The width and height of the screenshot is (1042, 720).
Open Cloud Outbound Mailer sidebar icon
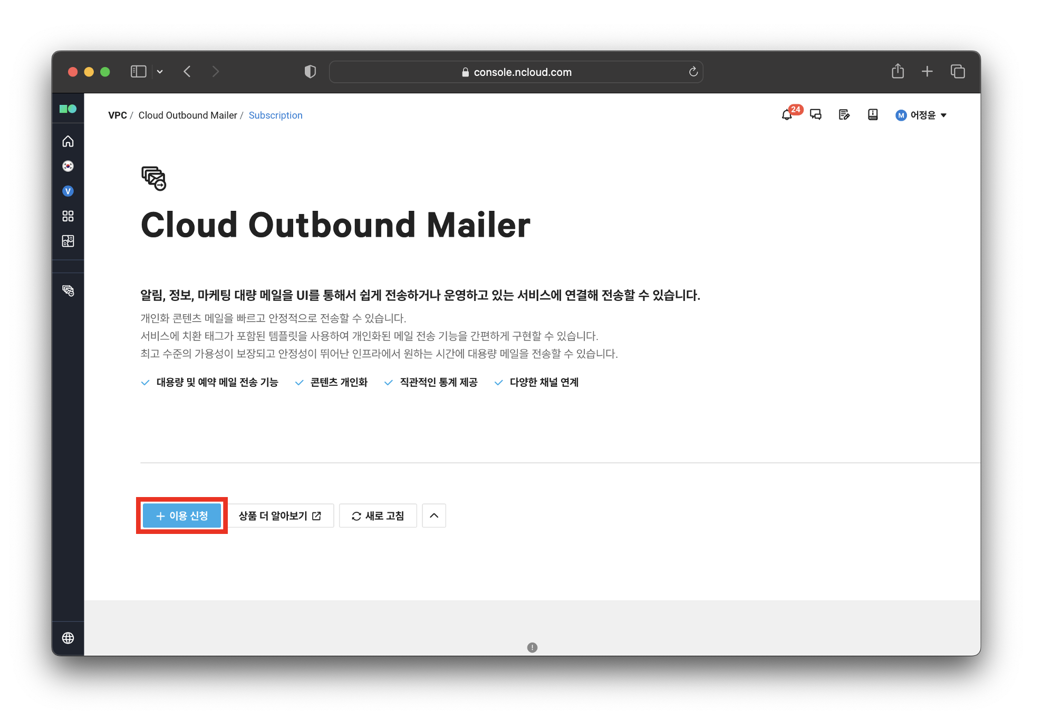coord(68,290)
